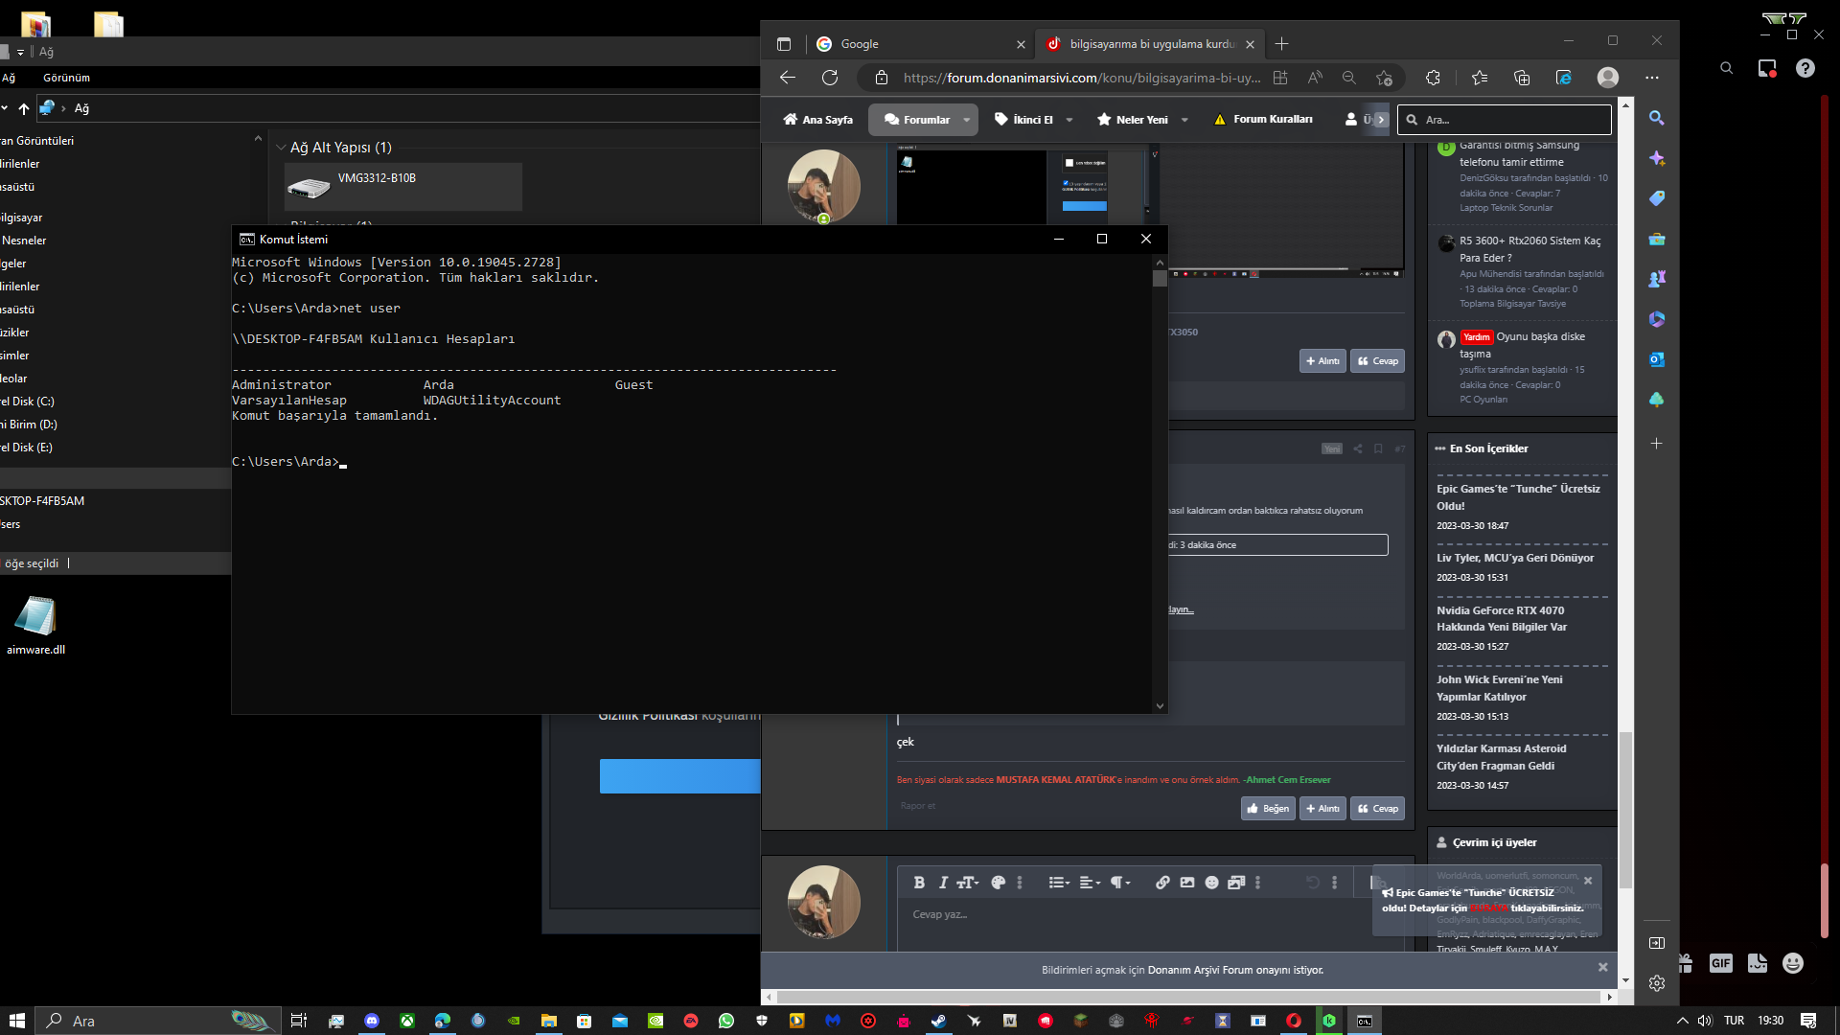Open Edge favorites star list icon

[x=1480, y=78]
